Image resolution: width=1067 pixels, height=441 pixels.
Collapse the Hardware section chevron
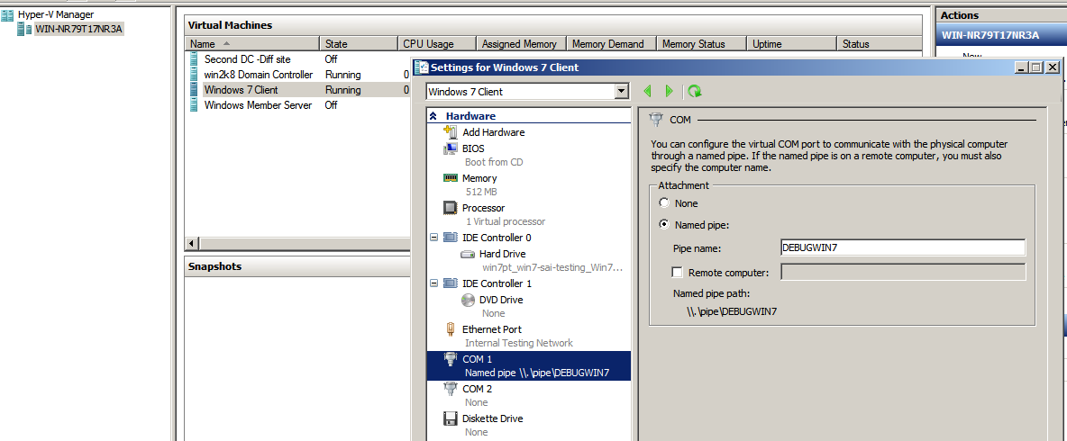(433, 116)
